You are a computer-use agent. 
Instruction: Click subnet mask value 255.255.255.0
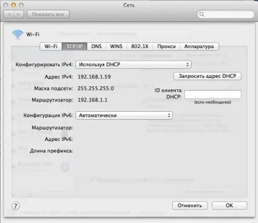coord(96,88)
